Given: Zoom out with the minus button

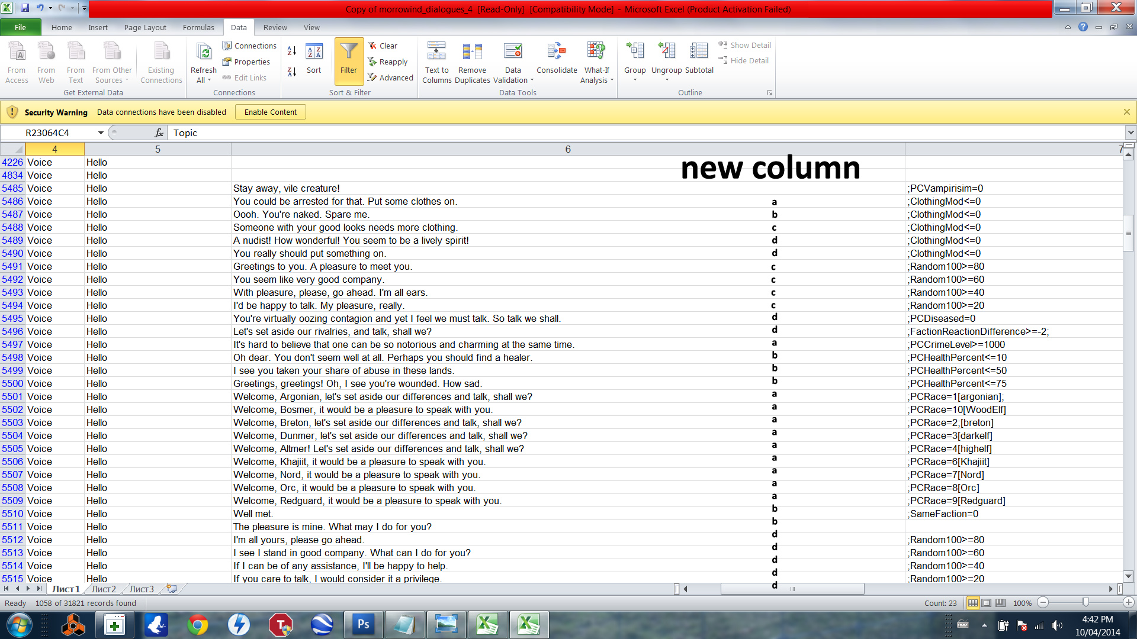Looking at the screenshot, I should (1043, 602).
